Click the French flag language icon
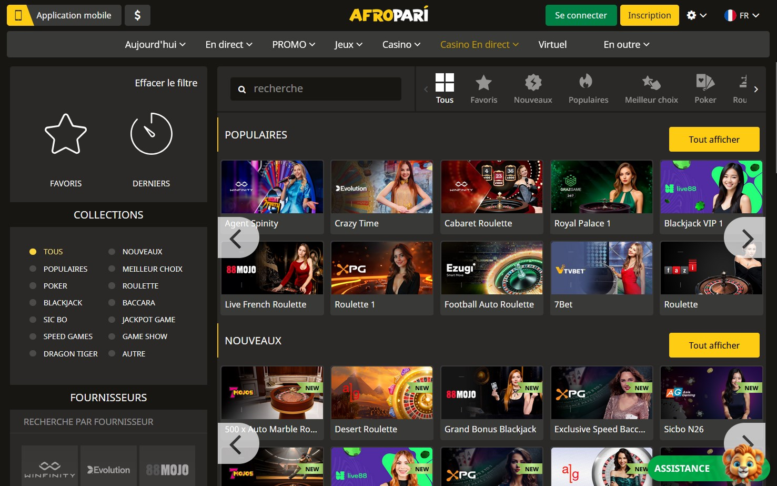 730,15
